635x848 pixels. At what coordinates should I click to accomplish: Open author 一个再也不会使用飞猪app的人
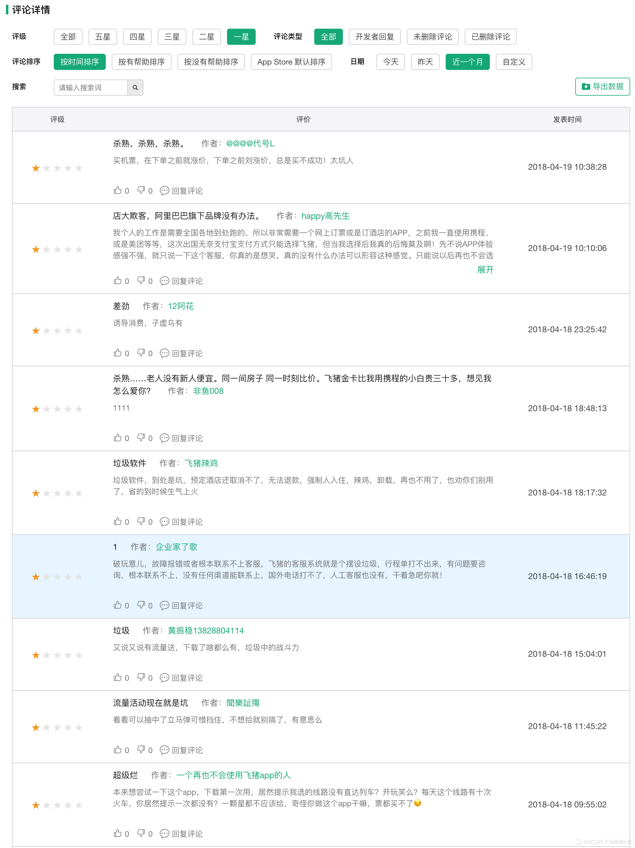tap(233, 775)
